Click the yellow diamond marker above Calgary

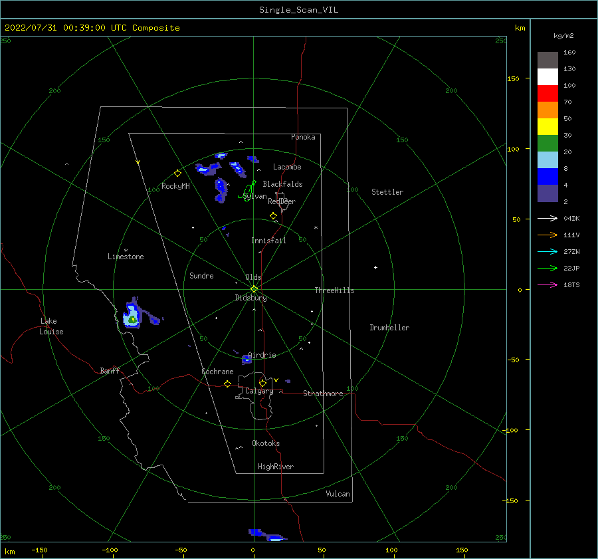pyautogui.click(x=262, y=383)
